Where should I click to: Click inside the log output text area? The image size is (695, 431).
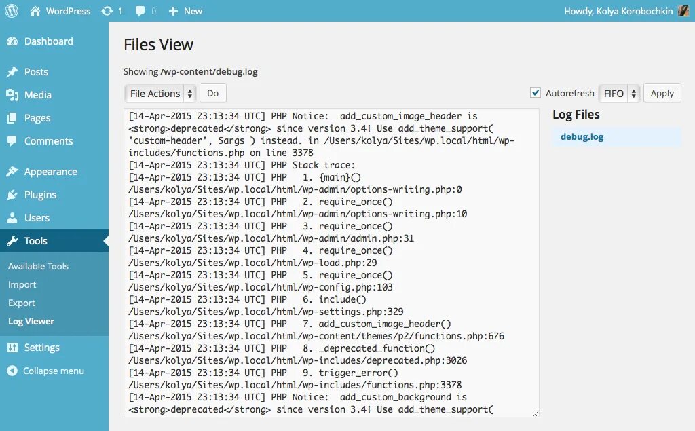331,263
